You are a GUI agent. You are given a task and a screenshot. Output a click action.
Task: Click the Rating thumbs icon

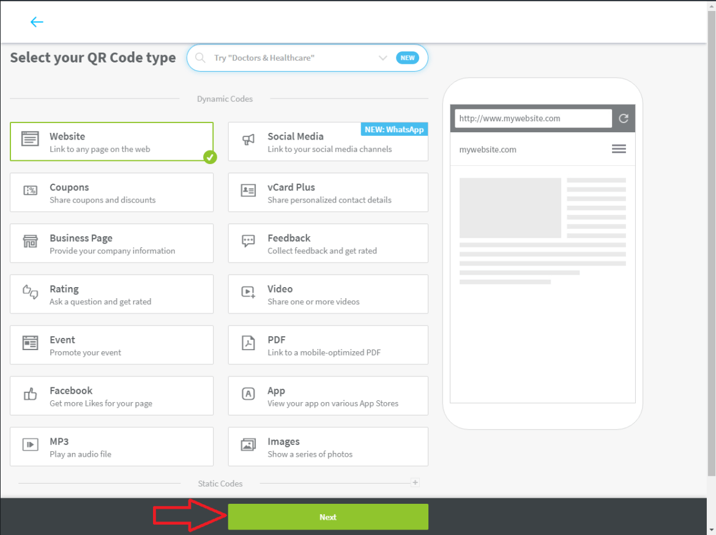click(30, 292)
